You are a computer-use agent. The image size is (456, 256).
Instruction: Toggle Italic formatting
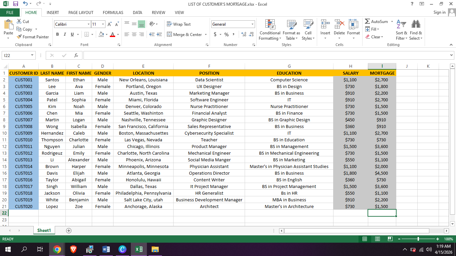click(65, 34)
